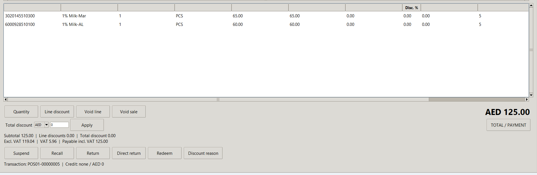Image resolution: width=537 pixels, height=175 pixels.
Task: Click the table's scroll right arrow
Action: (527, 99)
